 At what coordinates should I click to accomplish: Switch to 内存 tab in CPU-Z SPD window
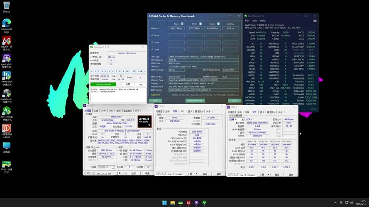click(x=247, y=112)
